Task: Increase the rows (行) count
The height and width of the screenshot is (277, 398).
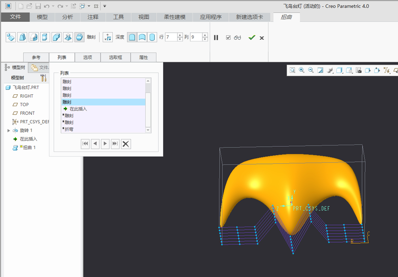Action: pos(180,35)
